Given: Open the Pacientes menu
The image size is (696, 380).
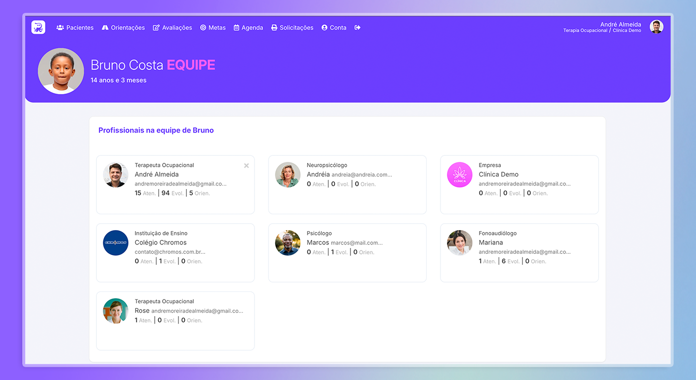Looking at the screenshot, I should (x=75, y=28).
